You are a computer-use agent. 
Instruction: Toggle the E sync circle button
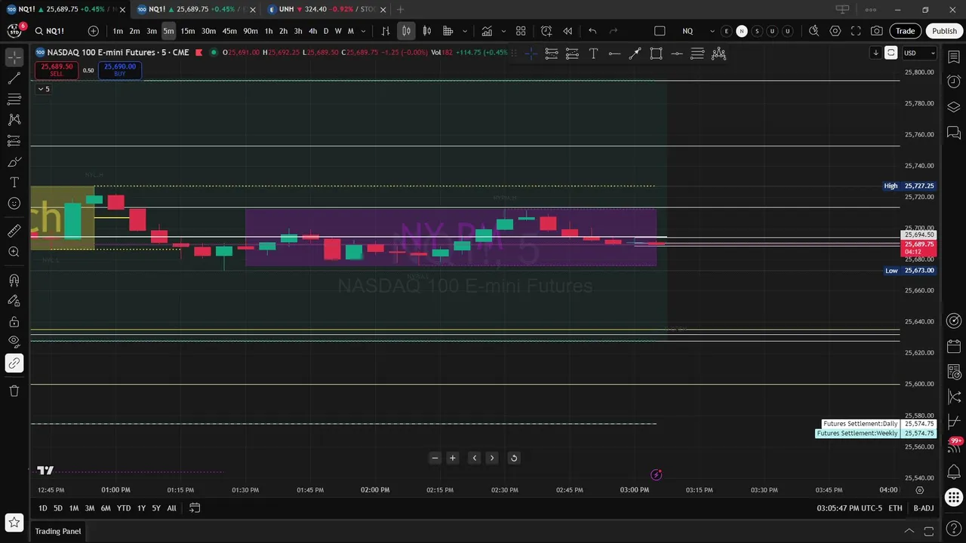pyautogui.click(x=726, y=31)
